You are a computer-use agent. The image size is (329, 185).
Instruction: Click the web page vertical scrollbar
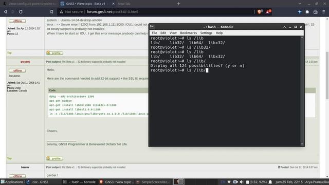[327, 76]
